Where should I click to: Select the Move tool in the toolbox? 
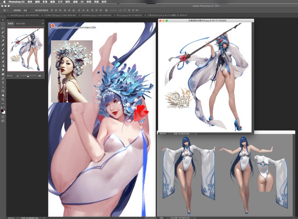(3, 20)
